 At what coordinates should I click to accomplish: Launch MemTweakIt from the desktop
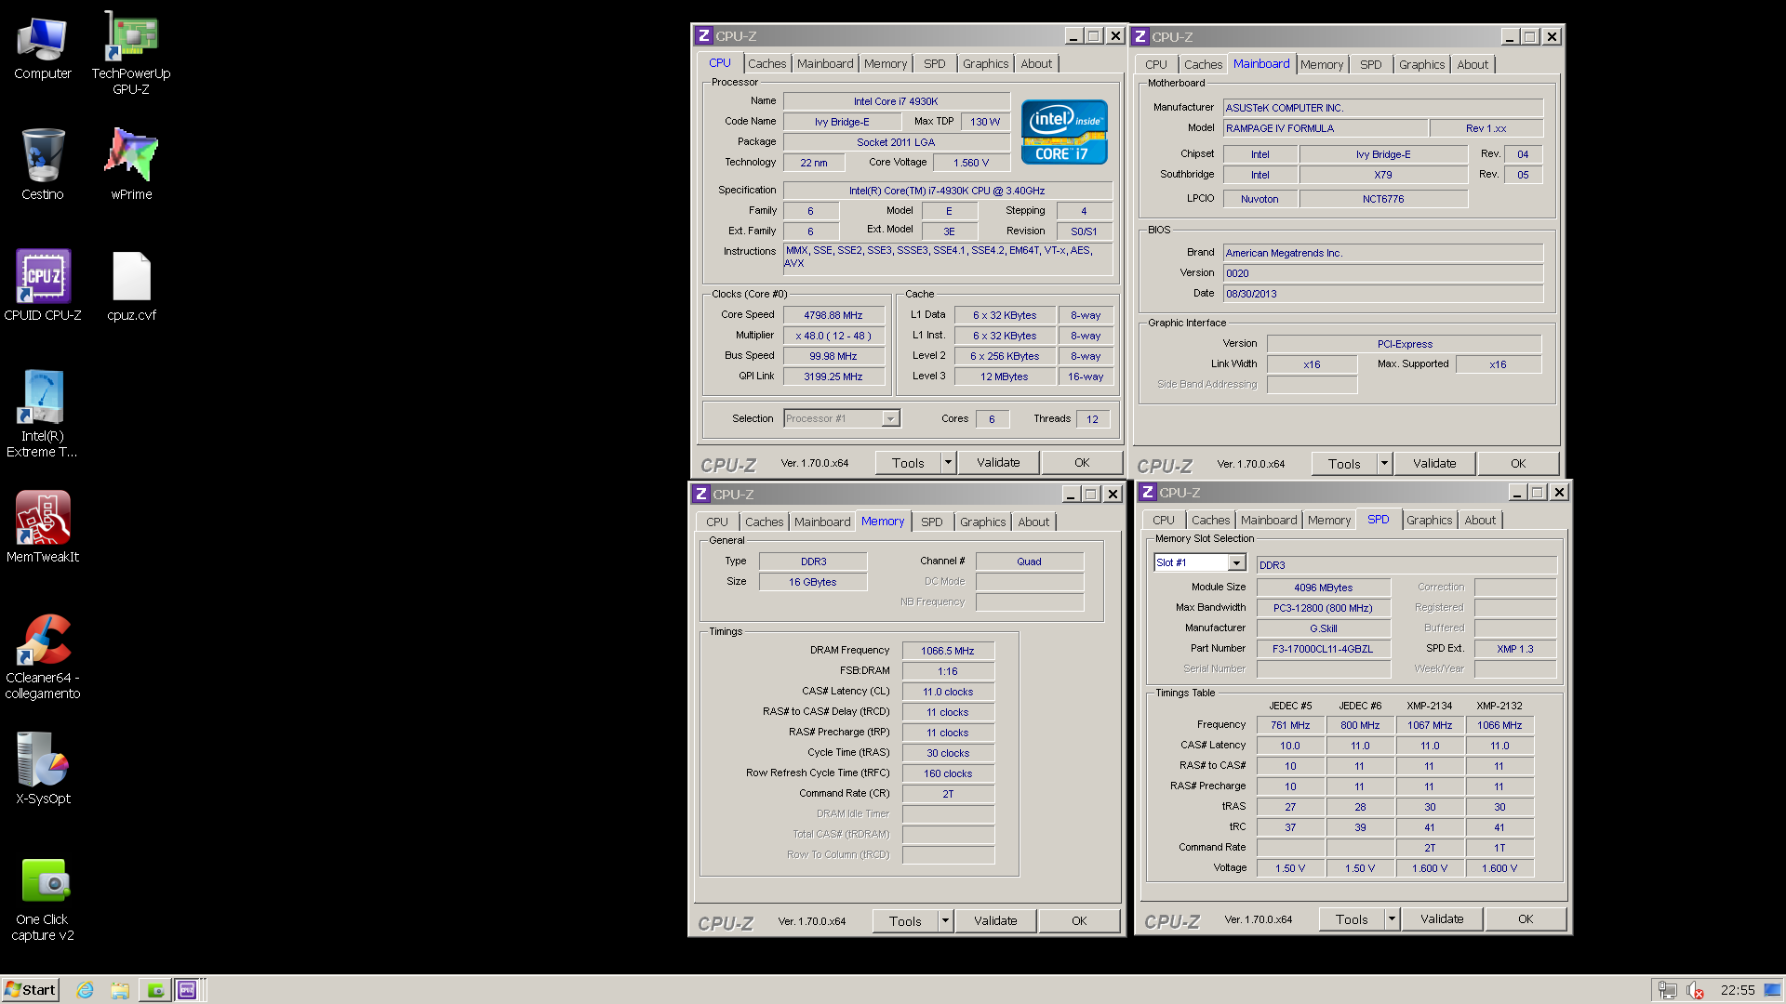[42, 527]
